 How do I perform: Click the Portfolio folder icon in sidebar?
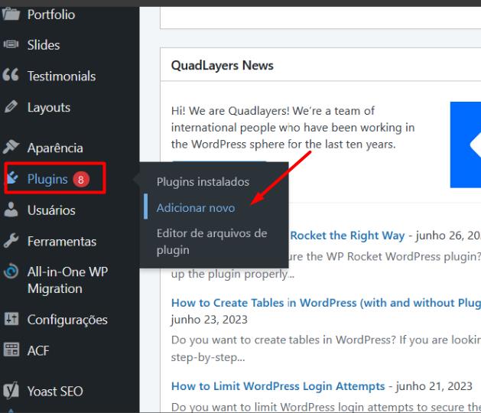point(11,15)
